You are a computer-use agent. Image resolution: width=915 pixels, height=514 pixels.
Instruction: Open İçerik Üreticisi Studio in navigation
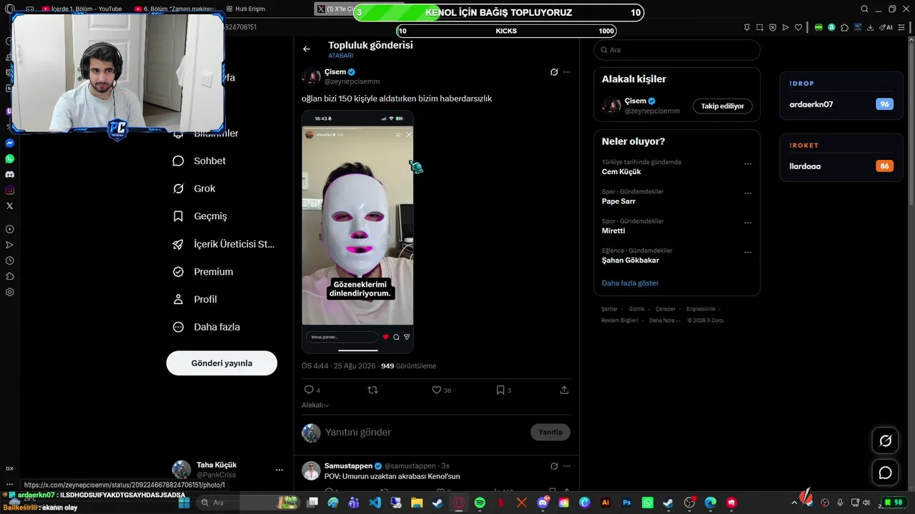tap(224, 244)
